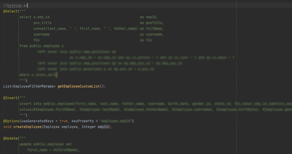Click the keyProperty attribute name
The width and height of the screenshot is (292, 154).
[x=75, y=121]
